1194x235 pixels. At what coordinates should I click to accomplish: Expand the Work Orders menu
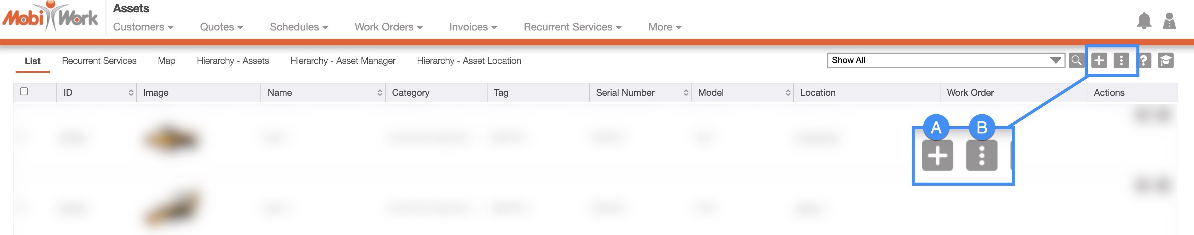coord(389,27)
